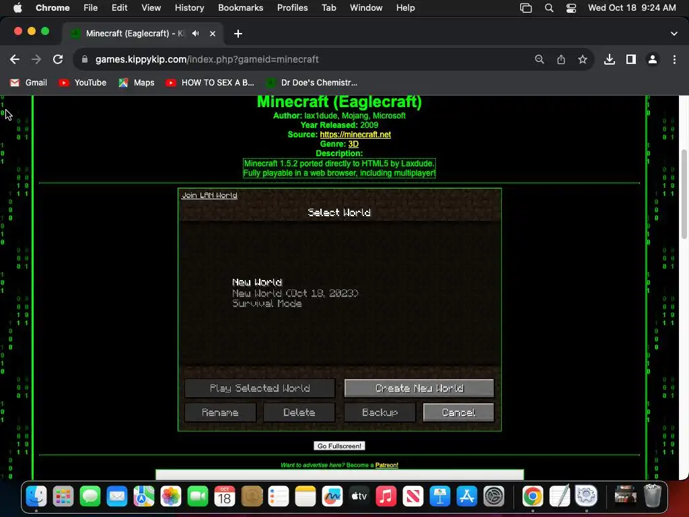Screen dimensions: 689x517
Task: Open Chrome downloads icon
Action: (610, 59)
